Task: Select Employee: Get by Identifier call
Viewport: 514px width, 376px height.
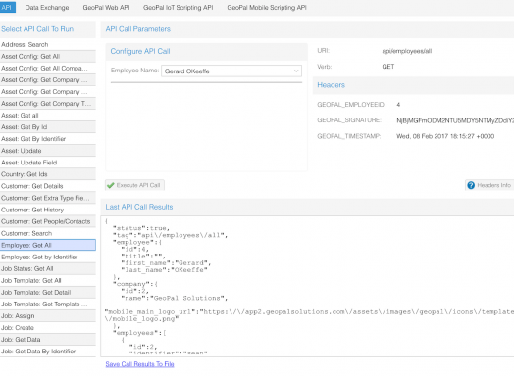Action: [x=48, y=257]
